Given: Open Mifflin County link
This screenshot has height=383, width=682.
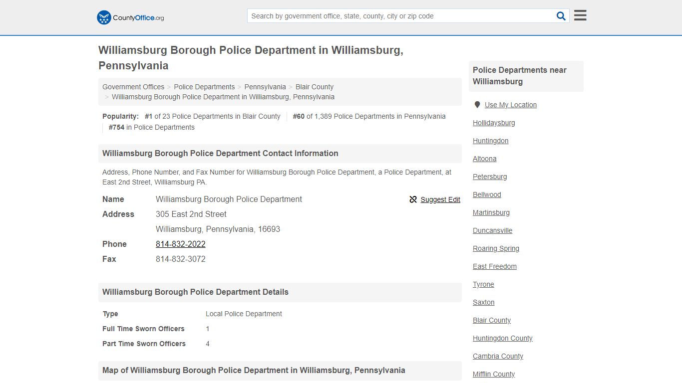Looking at the screenshot, I should click(494, 374).
